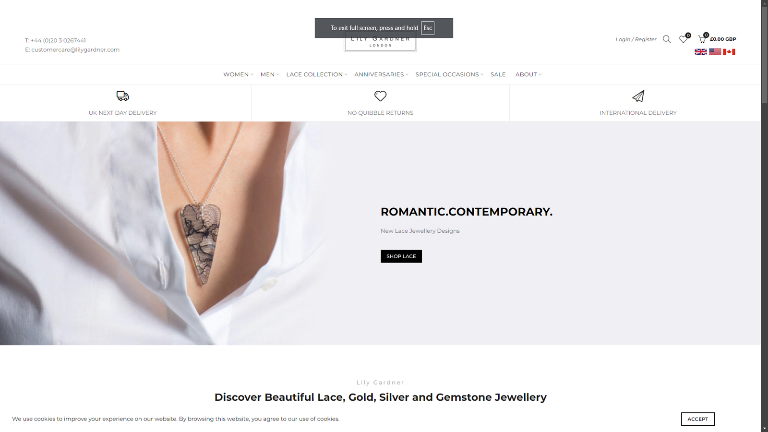Viewport: 768px width, 432px height.
Task: Open the Login / Register link
Action: [x=636, y=39]
